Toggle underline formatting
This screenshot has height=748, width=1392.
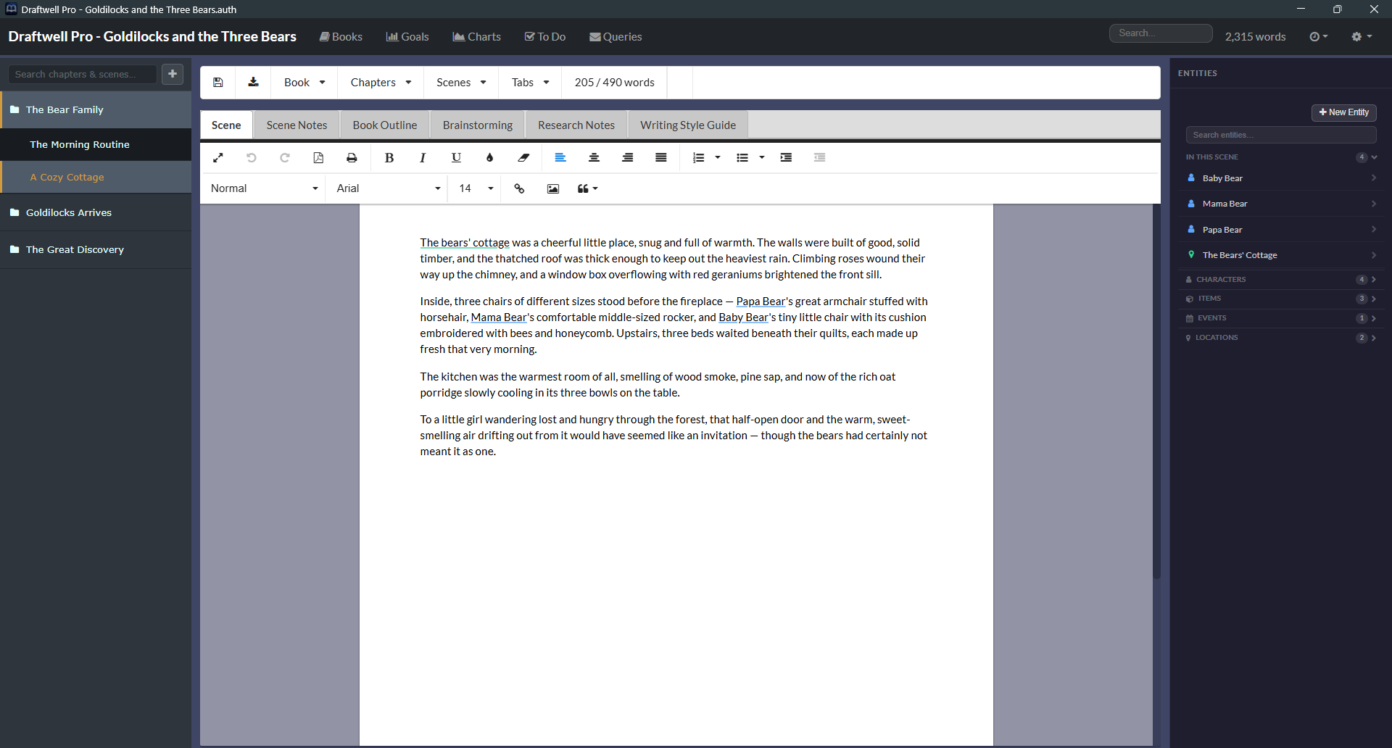456,157
